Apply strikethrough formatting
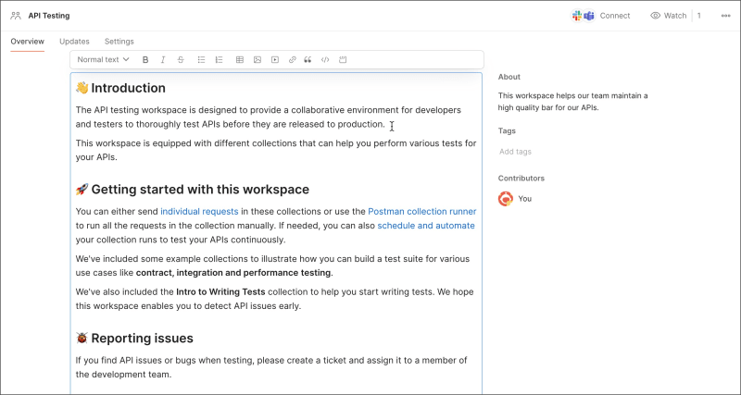The height and width of the screenshot is (395, 741). click(x=181, y=60)
